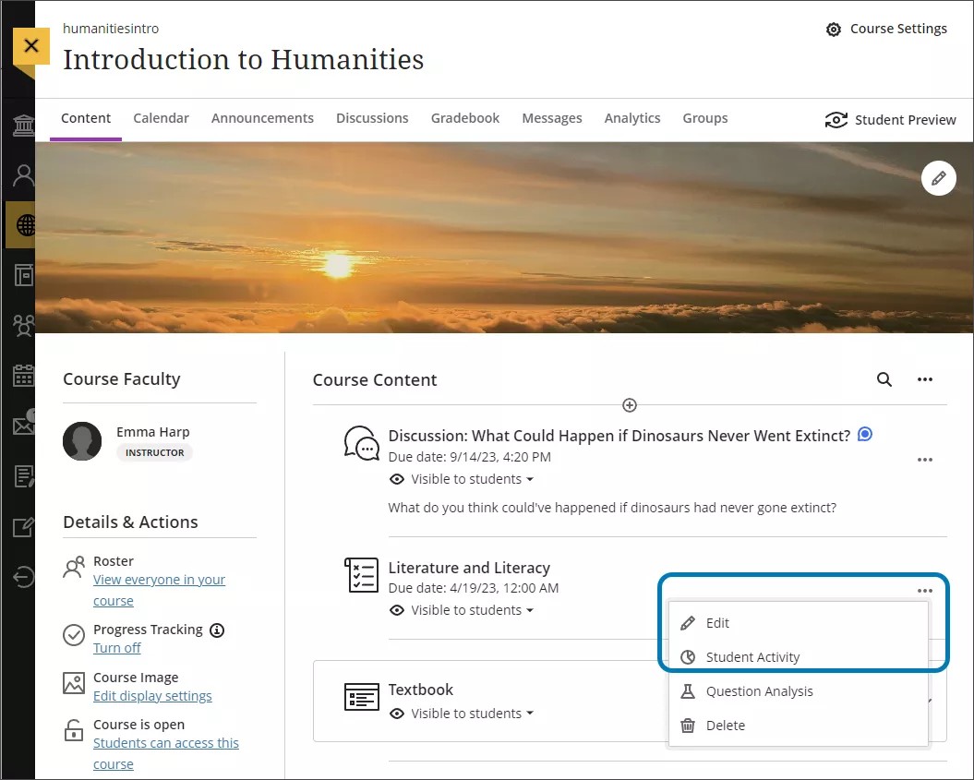Viewport: 974px width, 780px height.
Task: Choose Question Analysis from the context menu
Action: (x=759, y=690)
